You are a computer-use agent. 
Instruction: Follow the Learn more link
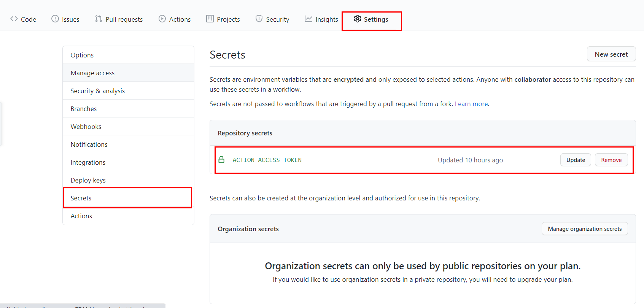pyautogui.click(x=471, y=104)
